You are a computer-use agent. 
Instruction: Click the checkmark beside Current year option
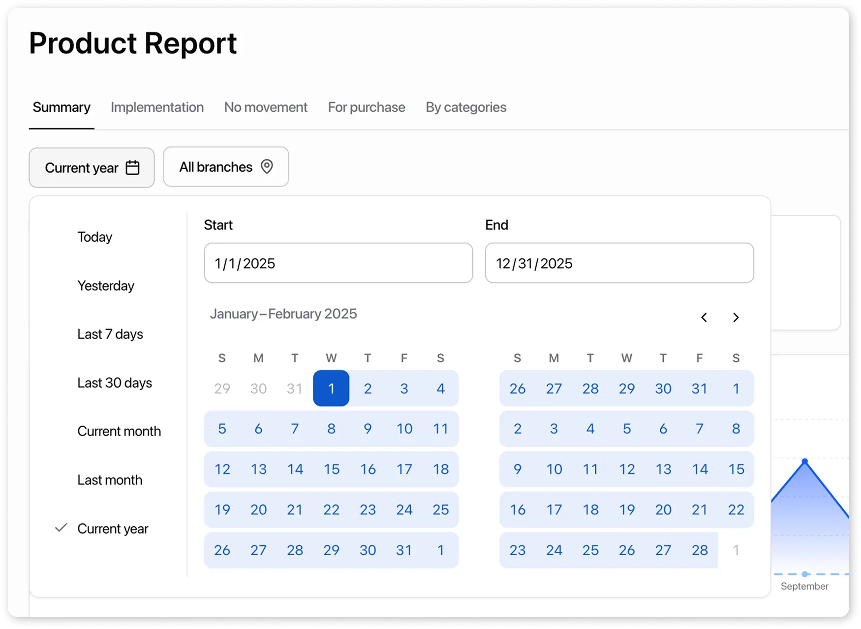click(x=61, y=528)
